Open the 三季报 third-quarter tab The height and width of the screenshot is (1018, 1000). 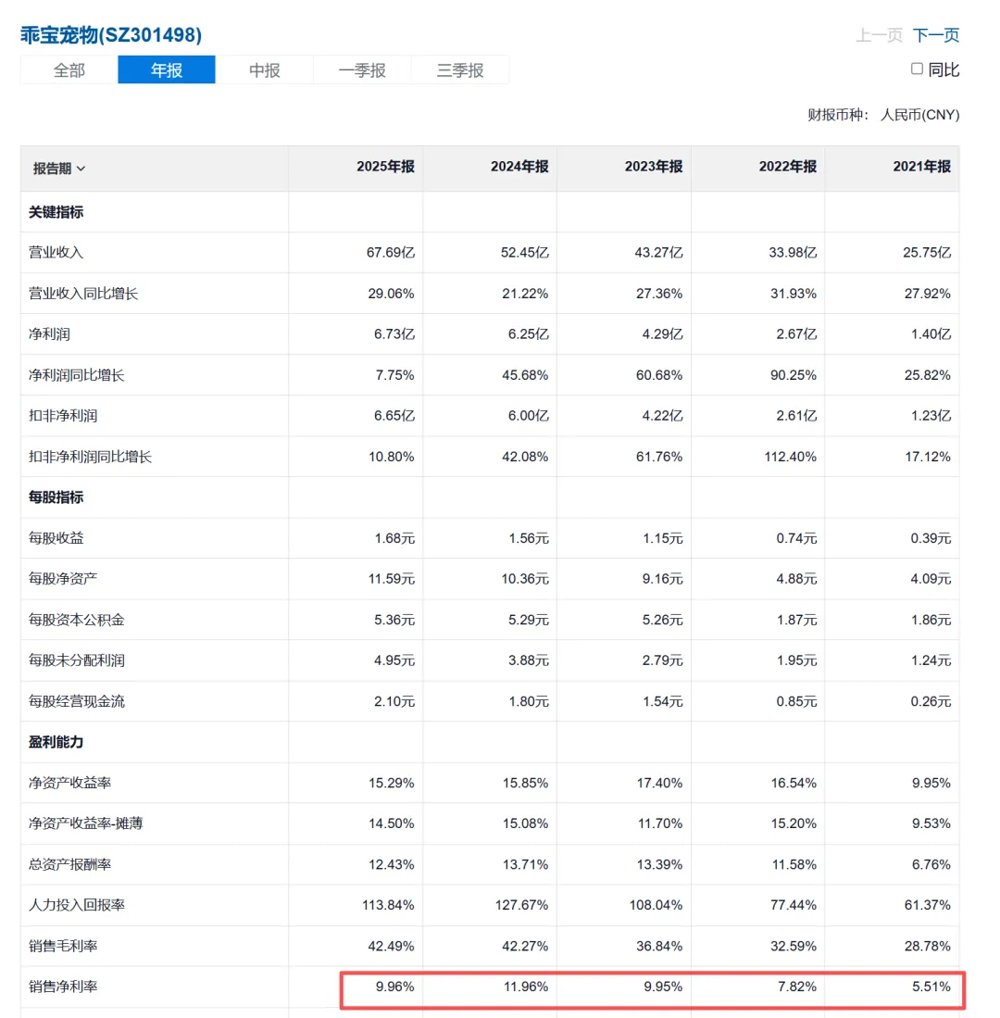point(460,70)
